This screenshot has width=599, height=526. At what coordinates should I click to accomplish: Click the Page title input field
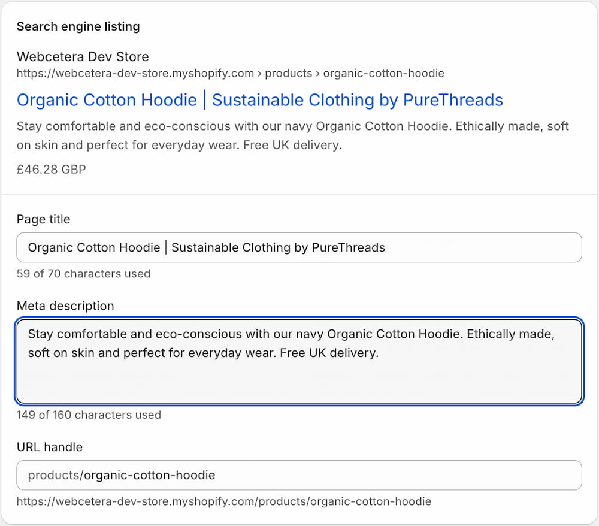point(299,247)
